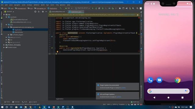Expand the java (generated) folder node
Image resolution: width=195 pixels, height=109 pixels.
point(6,37)
